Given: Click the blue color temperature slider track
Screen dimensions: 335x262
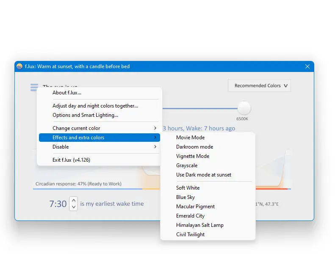Looking at the screenshot, I should 200,108.
